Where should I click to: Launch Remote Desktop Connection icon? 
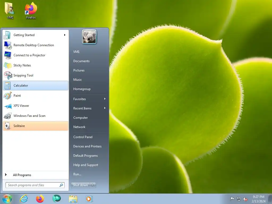pyautogui.click(x=7, y=45)
